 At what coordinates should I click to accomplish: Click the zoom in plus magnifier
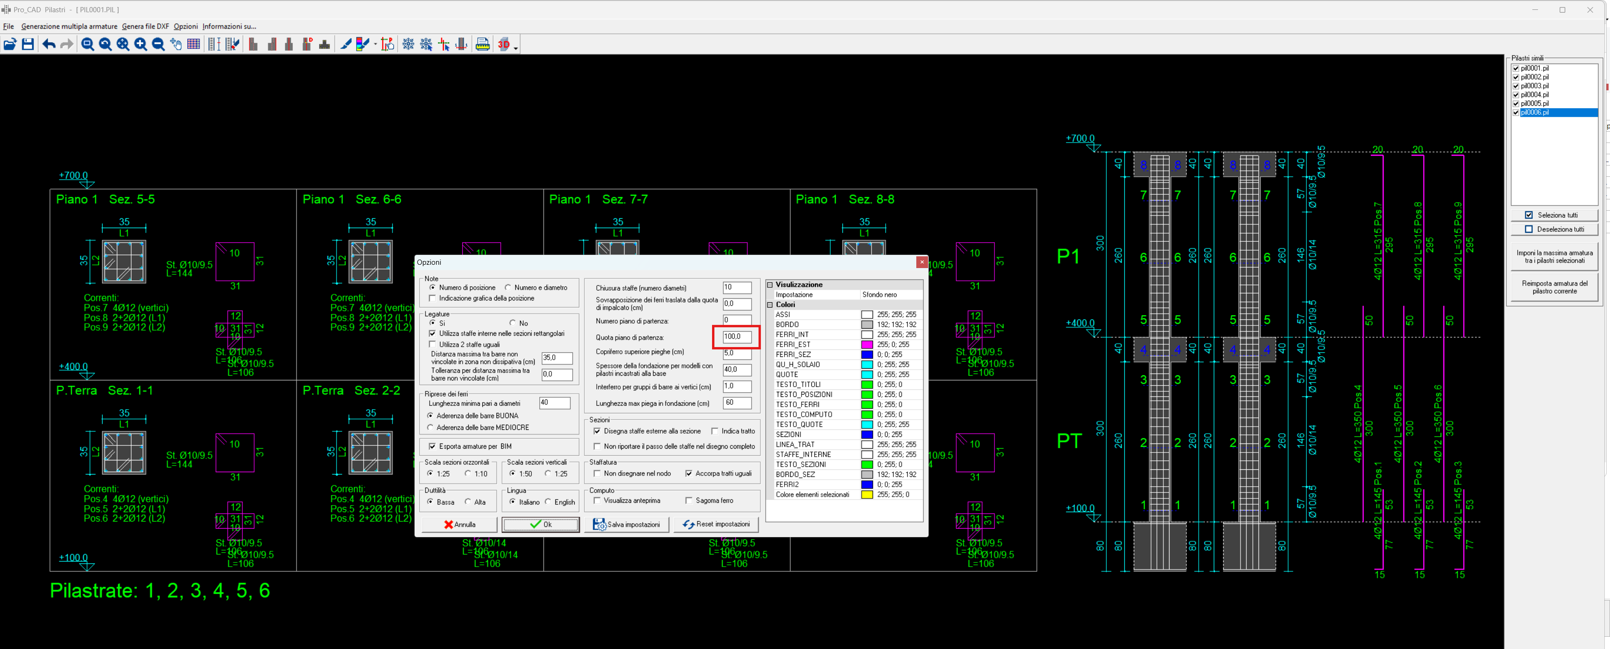pos(141,44)
